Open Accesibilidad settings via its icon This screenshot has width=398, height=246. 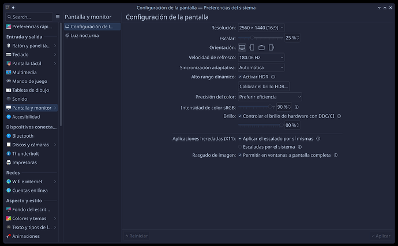click(8, 116)
